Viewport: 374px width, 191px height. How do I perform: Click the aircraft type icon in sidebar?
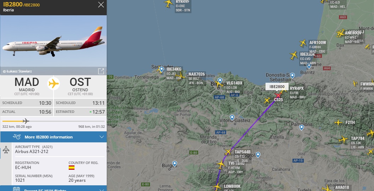click(6, 150)
